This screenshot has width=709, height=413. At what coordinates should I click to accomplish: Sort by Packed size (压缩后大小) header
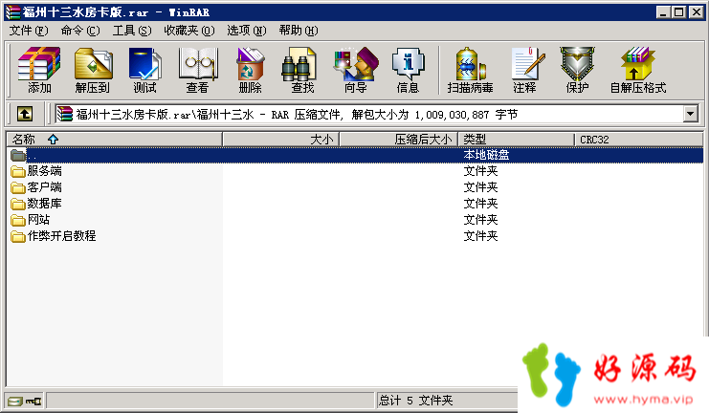coord(399,140)
